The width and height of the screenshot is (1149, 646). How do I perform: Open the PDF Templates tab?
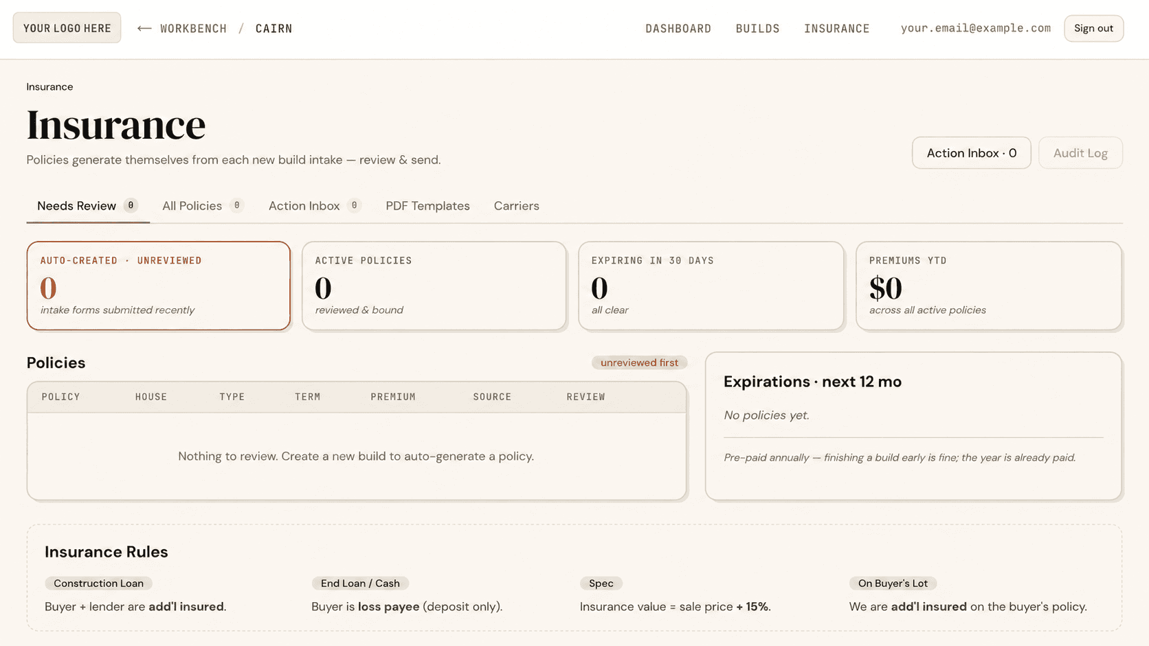(427, 206)
